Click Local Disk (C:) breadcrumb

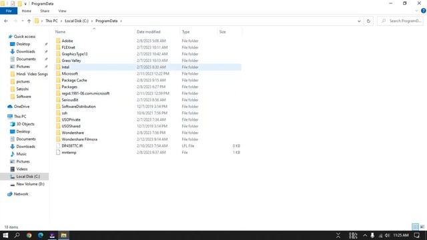tap(77, 21)
